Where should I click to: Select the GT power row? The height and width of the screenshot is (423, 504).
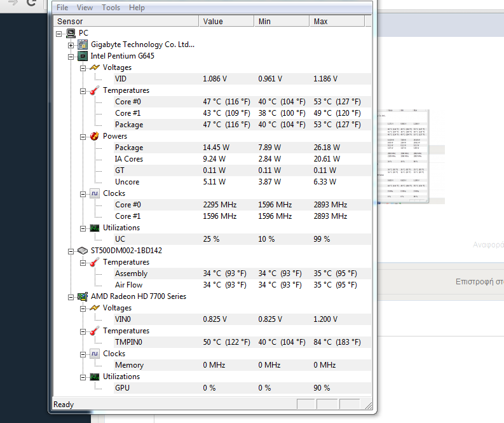click(242, 170)
